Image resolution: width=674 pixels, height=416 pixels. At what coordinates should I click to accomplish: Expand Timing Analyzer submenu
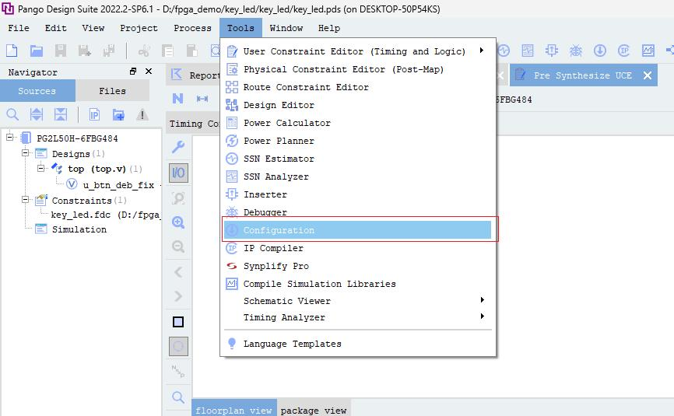tap(358, 317)
